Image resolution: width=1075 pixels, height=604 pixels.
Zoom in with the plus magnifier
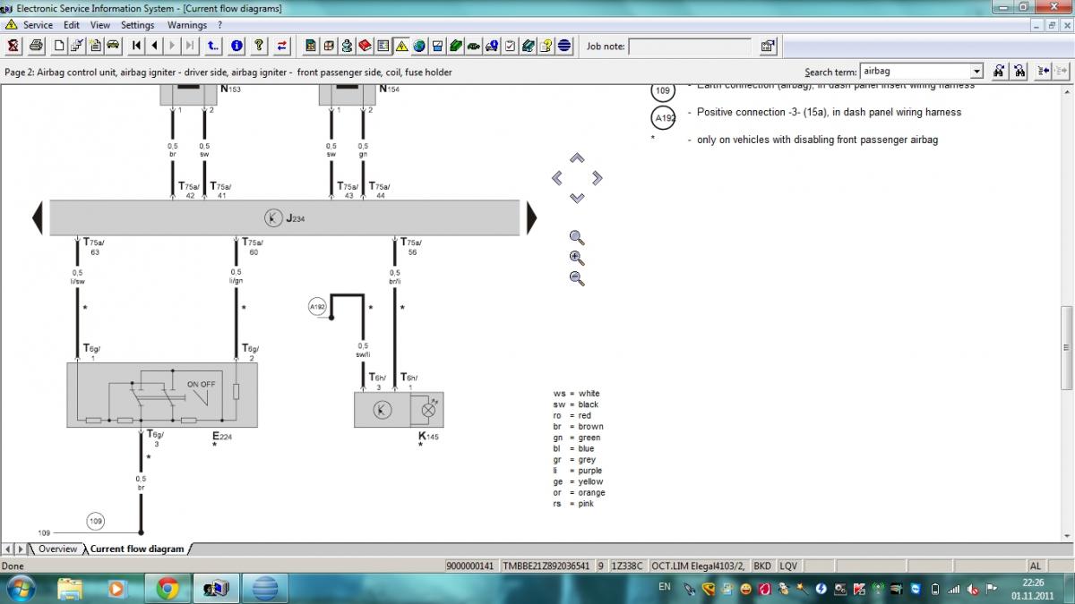pos(577,259)
